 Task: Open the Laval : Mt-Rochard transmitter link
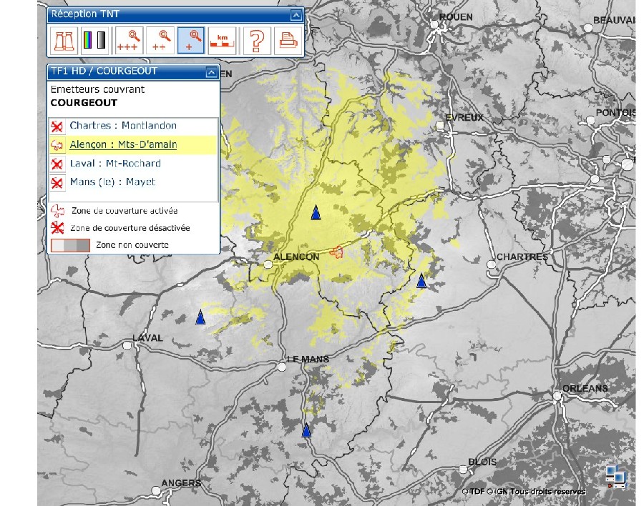click(115, 164)
